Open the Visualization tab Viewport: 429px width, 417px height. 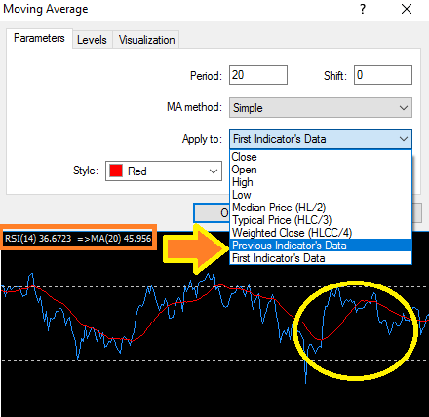click(x=146, y=40)
